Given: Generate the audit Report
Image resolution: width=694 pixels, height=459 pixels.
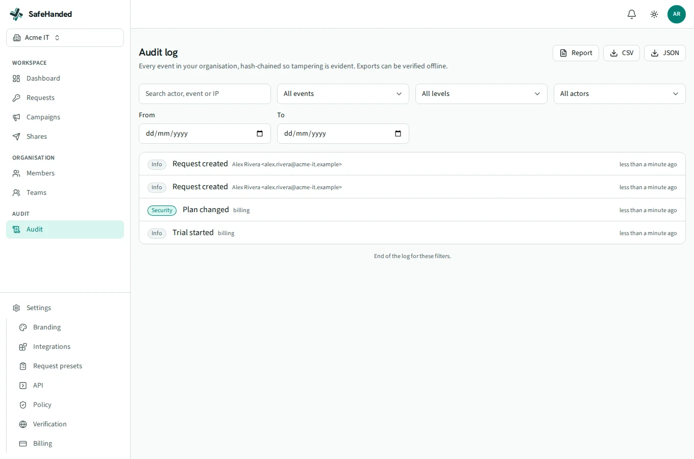Looking at the screenshot, I should 576,53.
